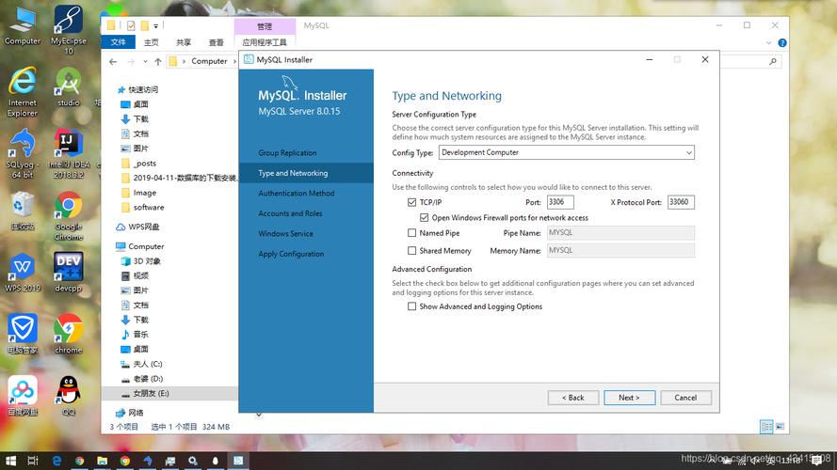The height and width of the screenshot is (470, 837).
Task: Open SQLyog 64 bit desktop shortcut
Action: pos(23,153)
